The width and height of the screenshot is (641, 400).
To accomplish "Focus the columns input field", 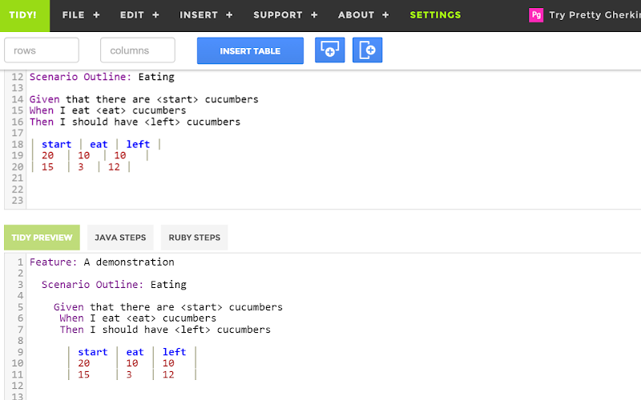I will [x=138, y=50].
